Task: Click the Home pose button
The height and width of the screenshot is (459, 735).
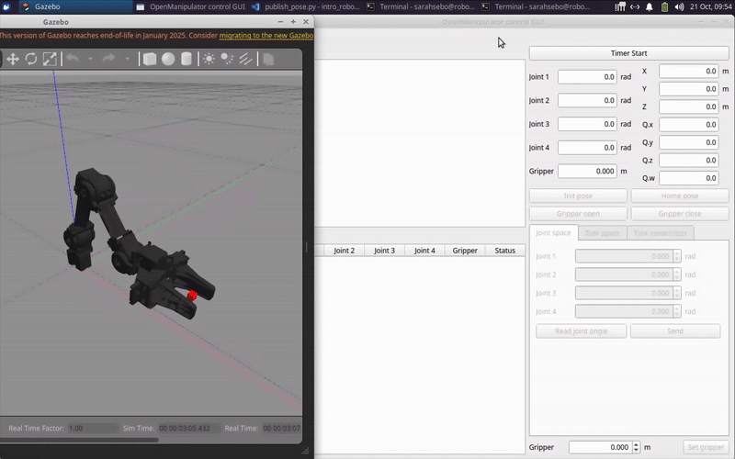Action: (680, 196)
